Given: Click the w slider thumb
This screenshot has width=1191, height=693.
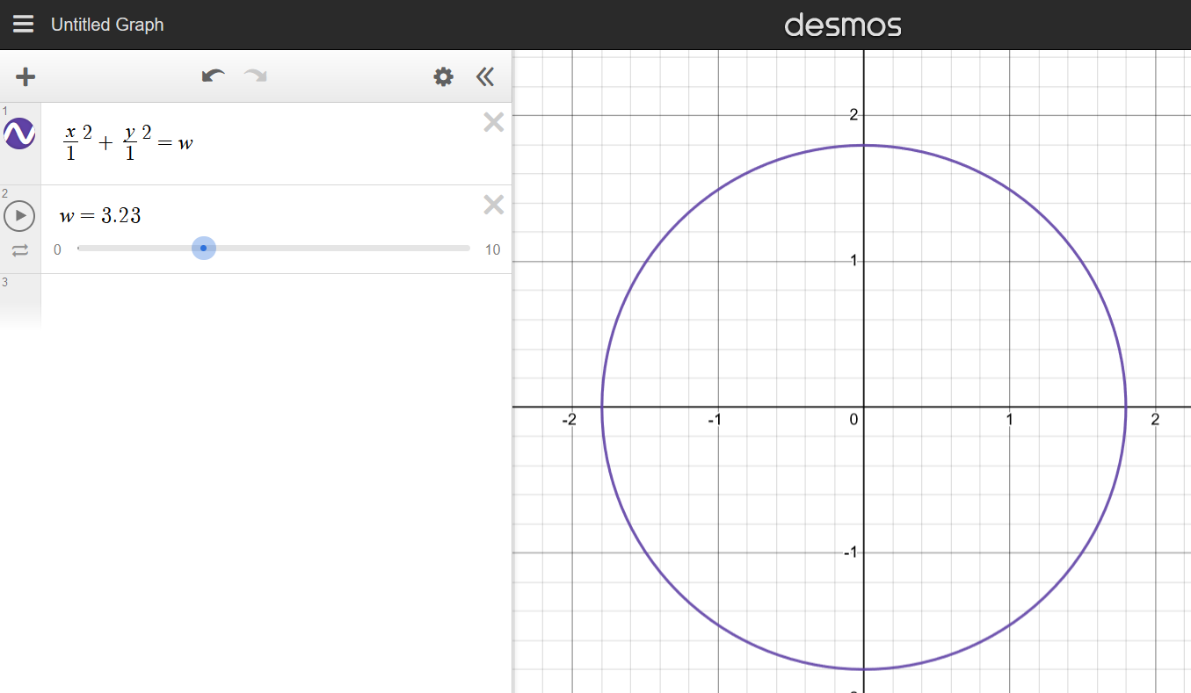Looking at the screenshot, I should click(204, 249).
